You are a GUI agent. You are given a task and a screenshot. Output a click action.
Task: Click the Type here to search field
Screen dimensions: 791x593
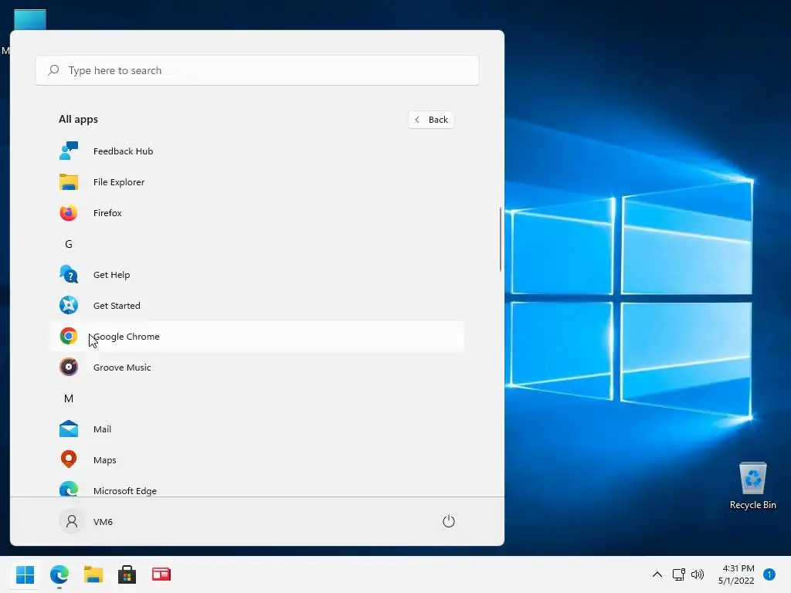[257, 70]
